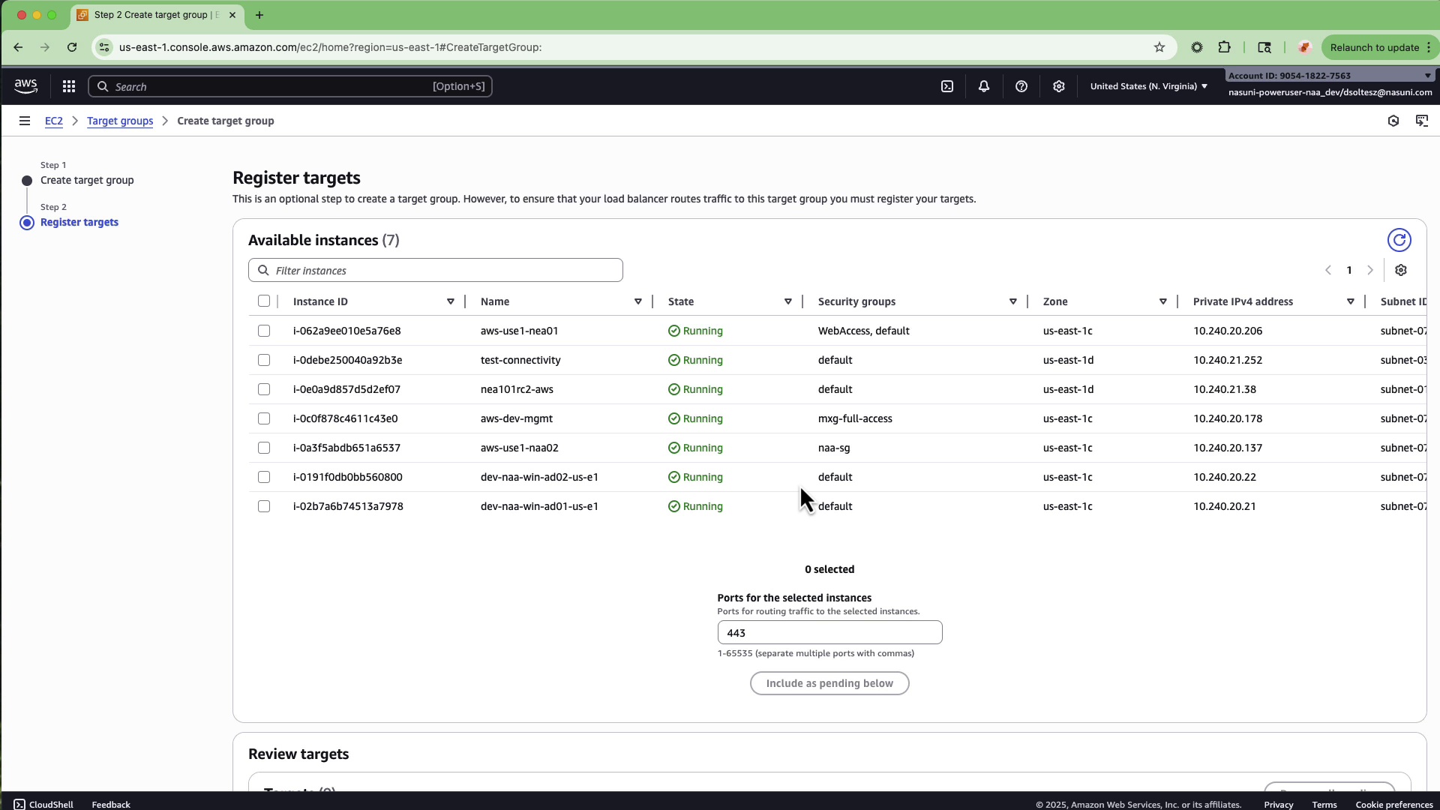
Task: Click the Include as pending below button
Action: 829,683
